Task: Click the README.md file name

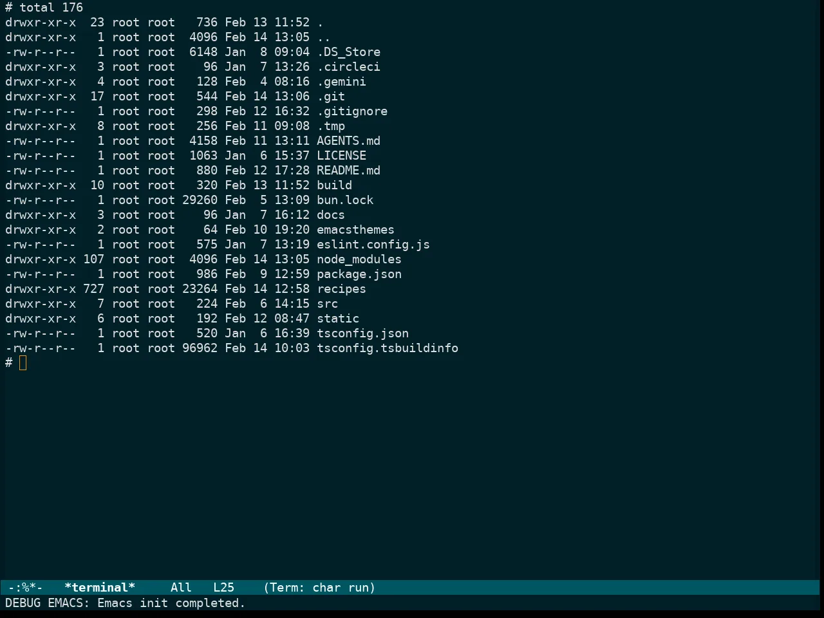Action: pyautogui.click(x=348, y=171)
